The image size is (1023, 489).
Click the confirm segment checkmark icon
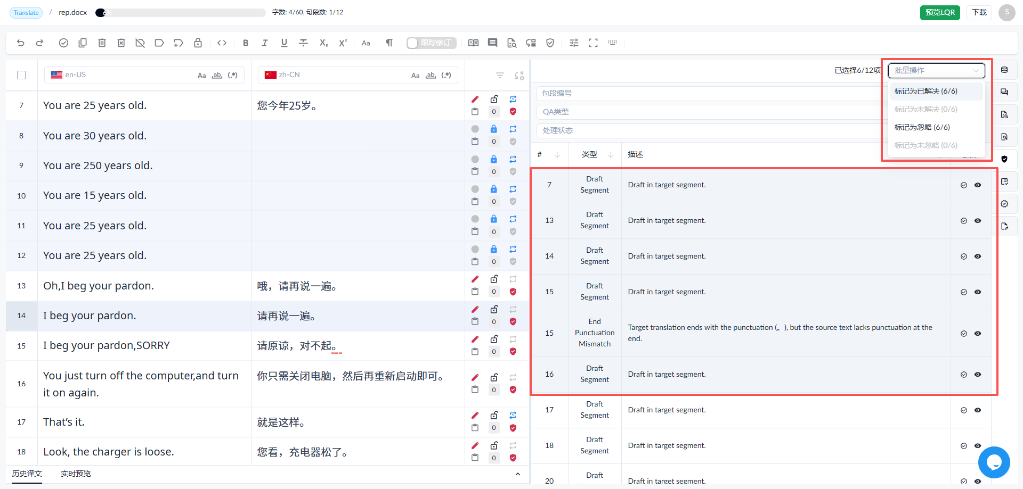pos(63,43)
